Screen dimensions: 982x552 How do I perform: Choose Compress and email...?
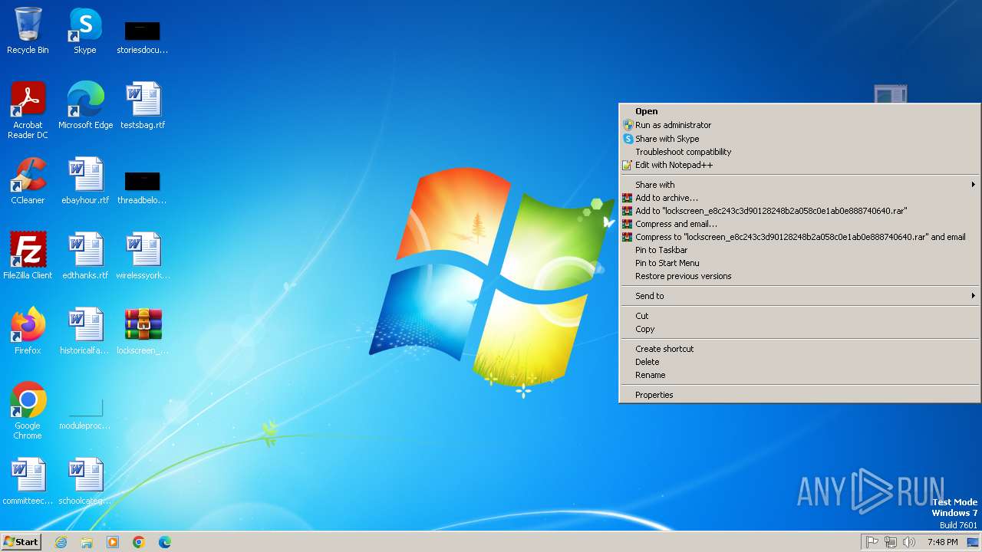point(799,224)
